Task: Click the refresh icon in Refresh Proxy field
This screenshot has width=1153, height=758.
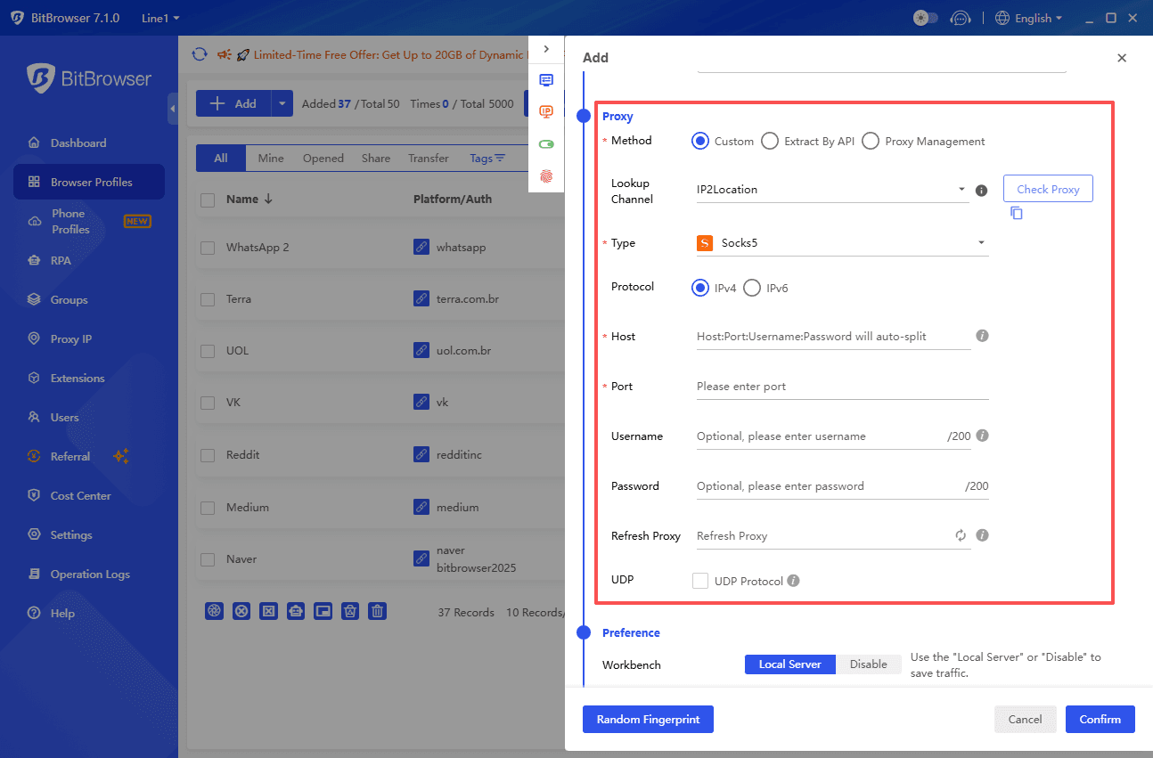Action: [x=961, y=535]
